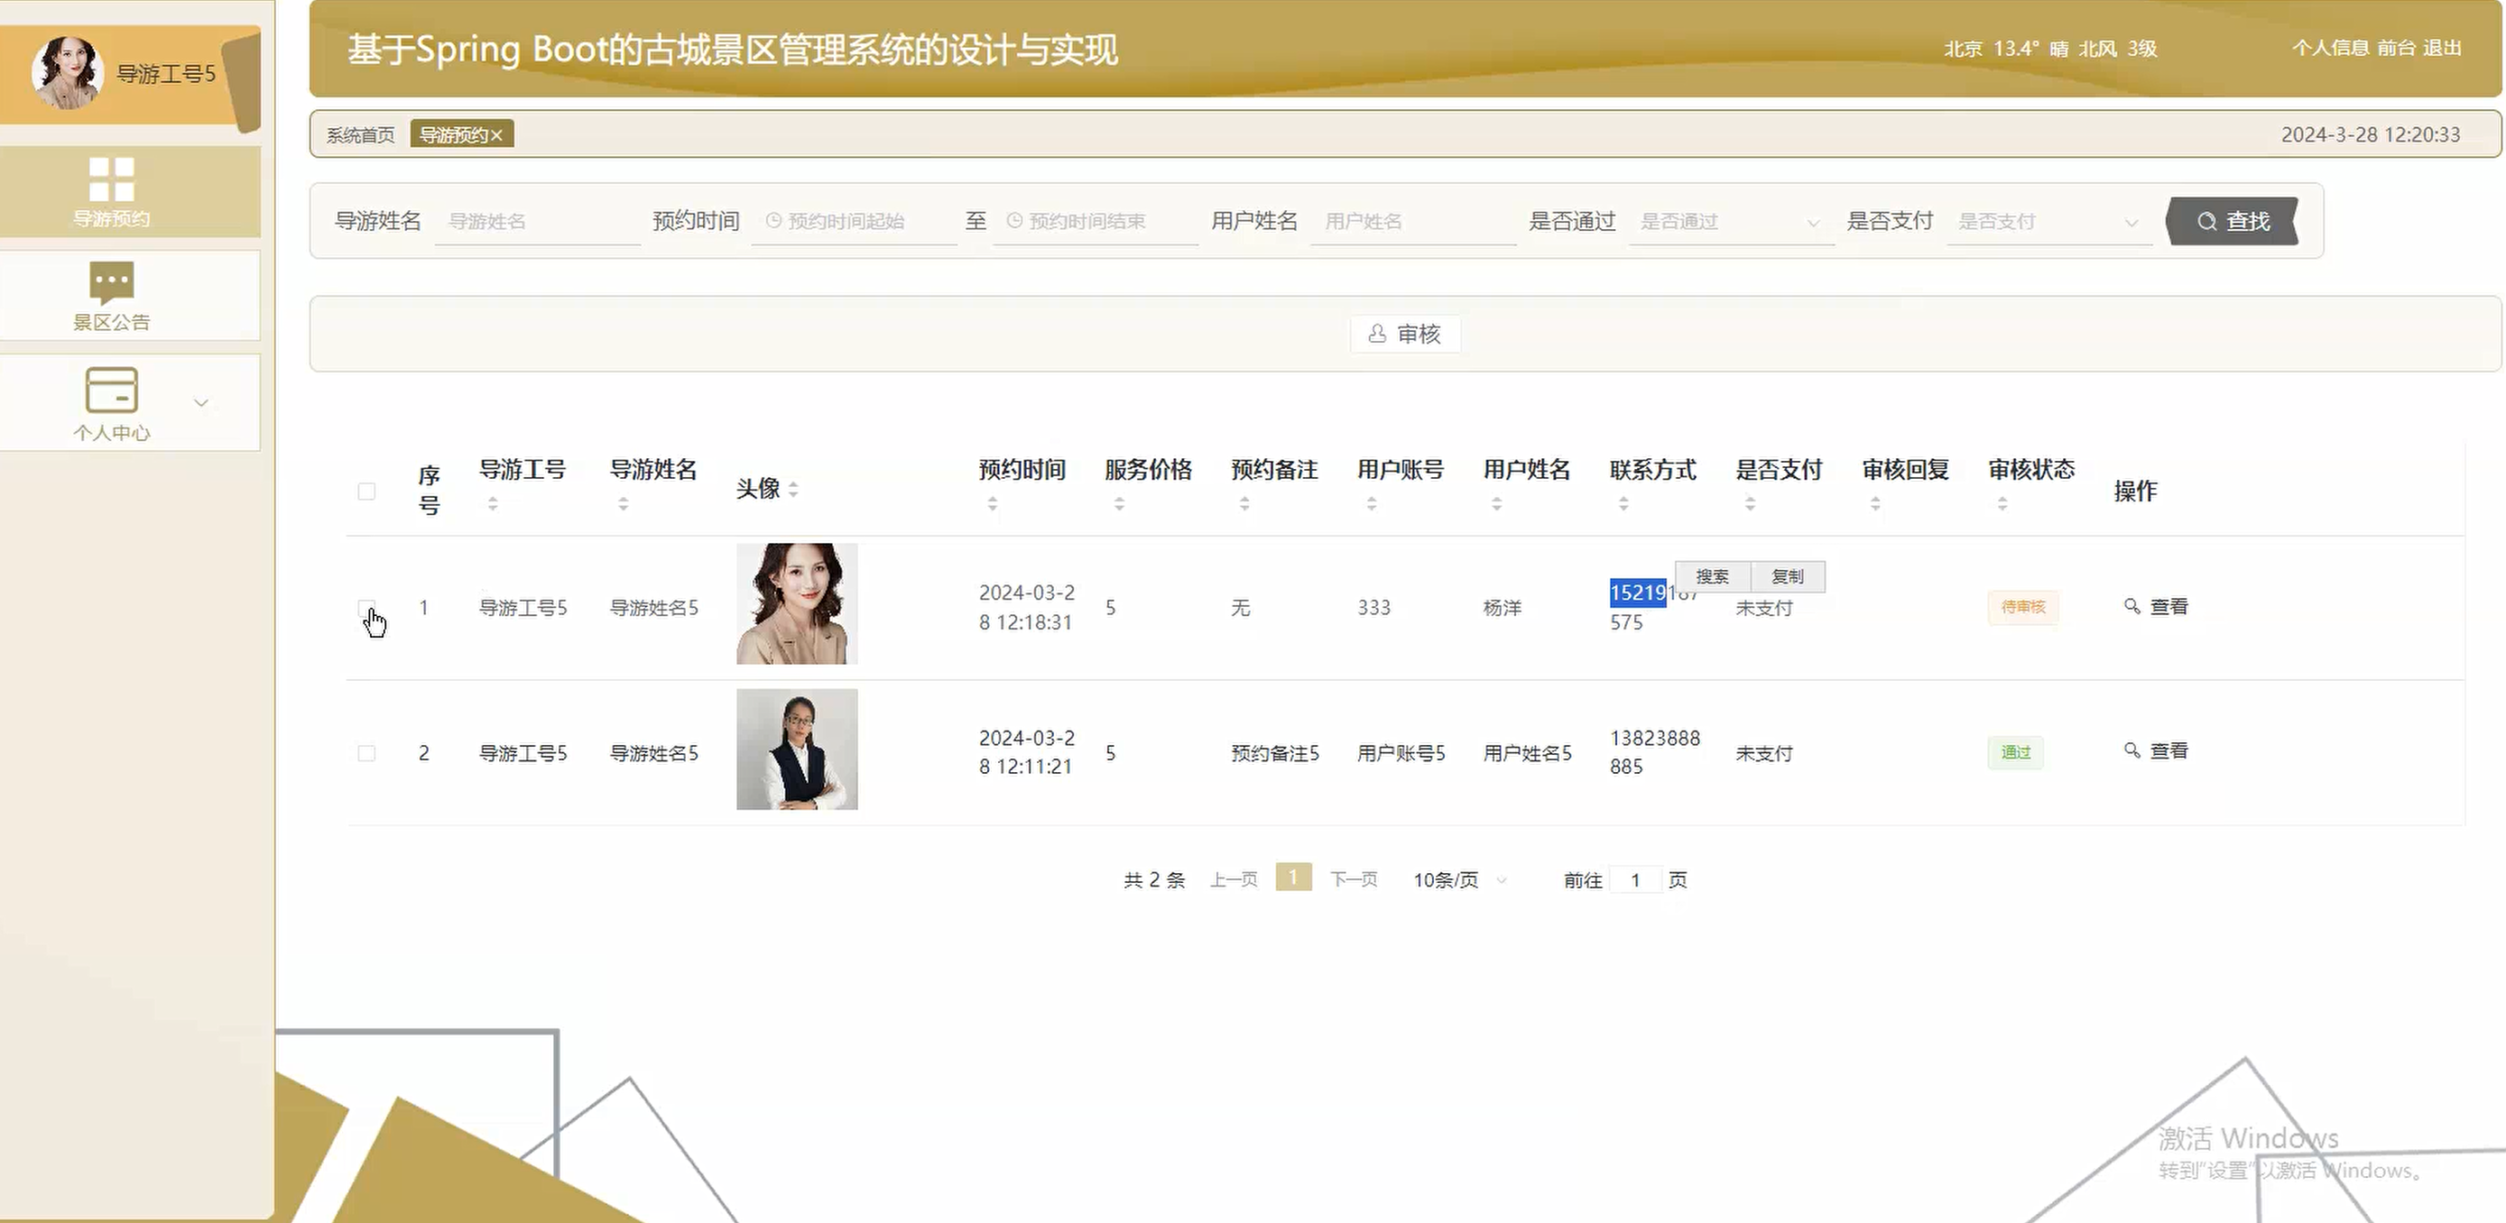Click the 导游工号5 user avatar in the sidebar
The height and width of the screenshot is (1223, 2506).
67,73
